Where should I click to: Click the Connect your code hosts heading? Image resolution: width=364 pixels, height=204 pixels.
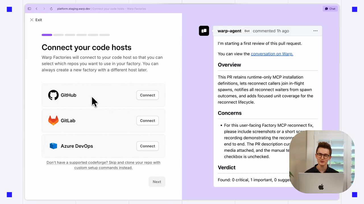[86, 47]
